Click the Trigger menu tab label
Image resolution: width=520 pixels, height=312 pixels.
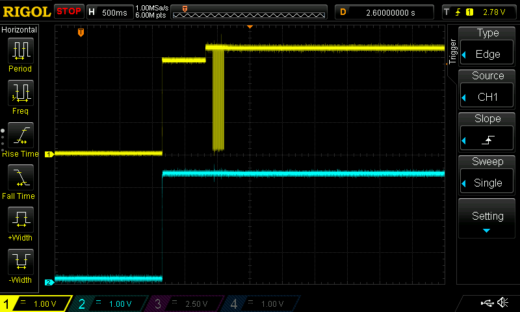tap(452, 51)
